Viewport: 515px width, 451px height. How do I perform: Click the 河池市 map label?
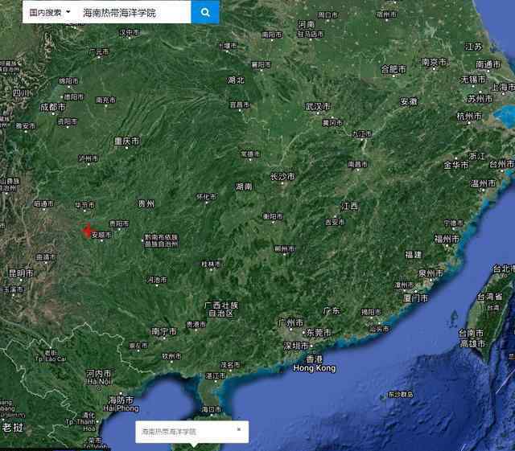(x=157, y=280)
